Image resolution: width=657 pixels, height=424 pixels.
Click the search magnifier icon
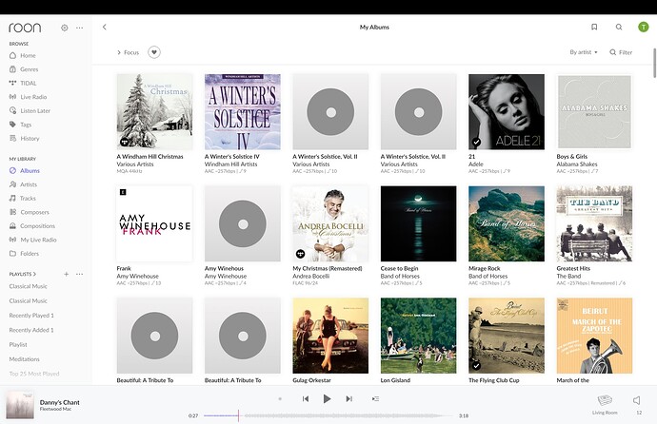[x=619, y=27]
